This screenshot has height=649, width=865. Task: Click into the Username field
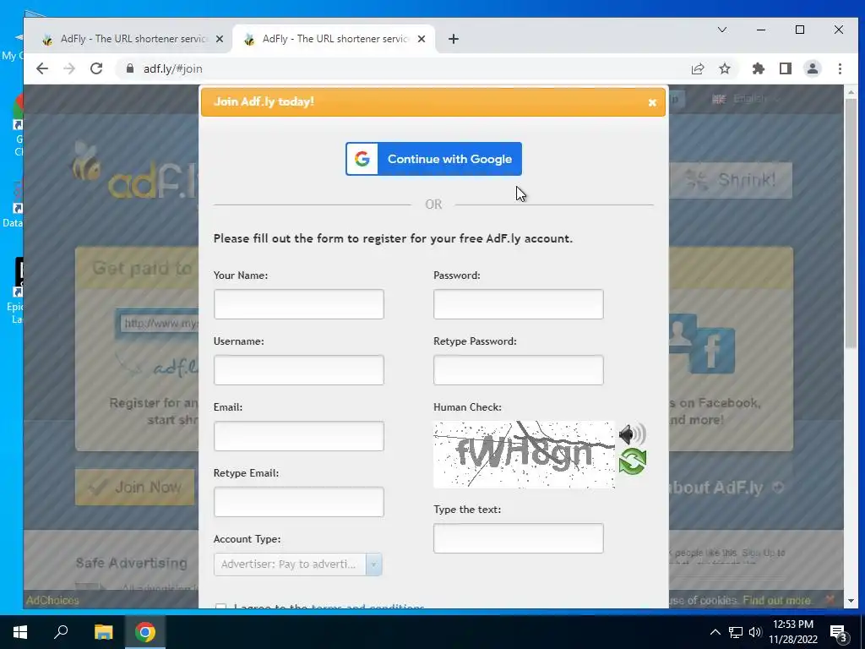(x=299, y=370)
